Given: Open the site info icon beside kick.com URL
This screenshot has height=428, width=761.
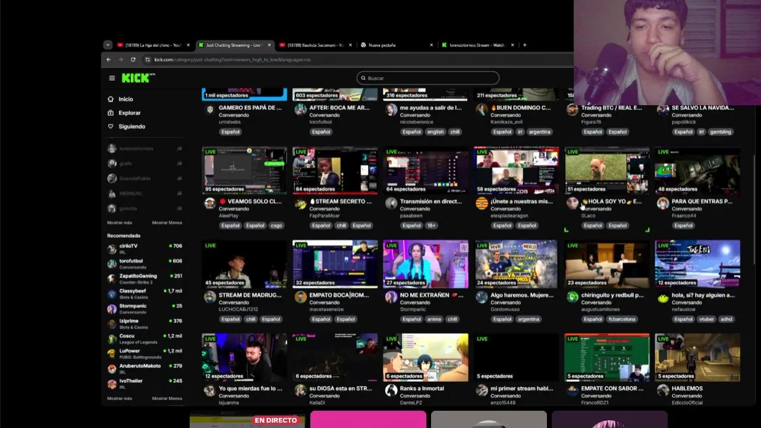Looking at the screenshot, I should 147,59.
